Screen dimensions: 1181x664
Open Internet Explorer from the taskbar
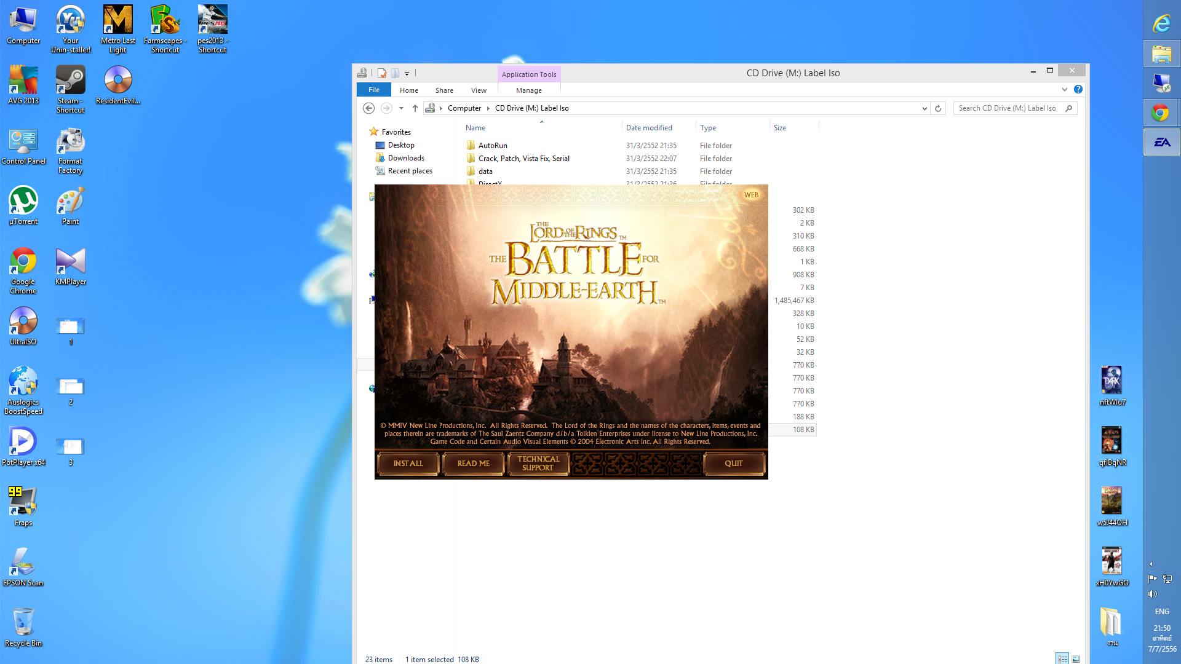coord(1161,23)
